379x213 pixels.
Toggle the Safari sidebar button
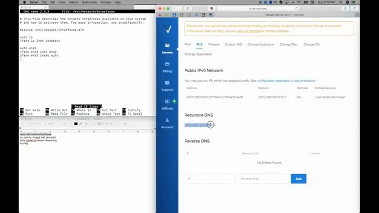[188, 8]
